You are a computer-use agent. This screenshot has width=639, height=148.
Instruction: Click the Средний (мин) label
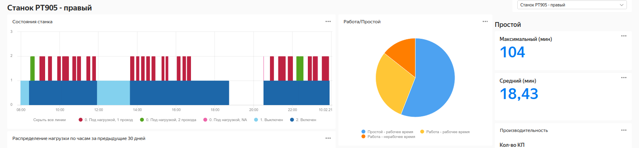pos(518,81)
